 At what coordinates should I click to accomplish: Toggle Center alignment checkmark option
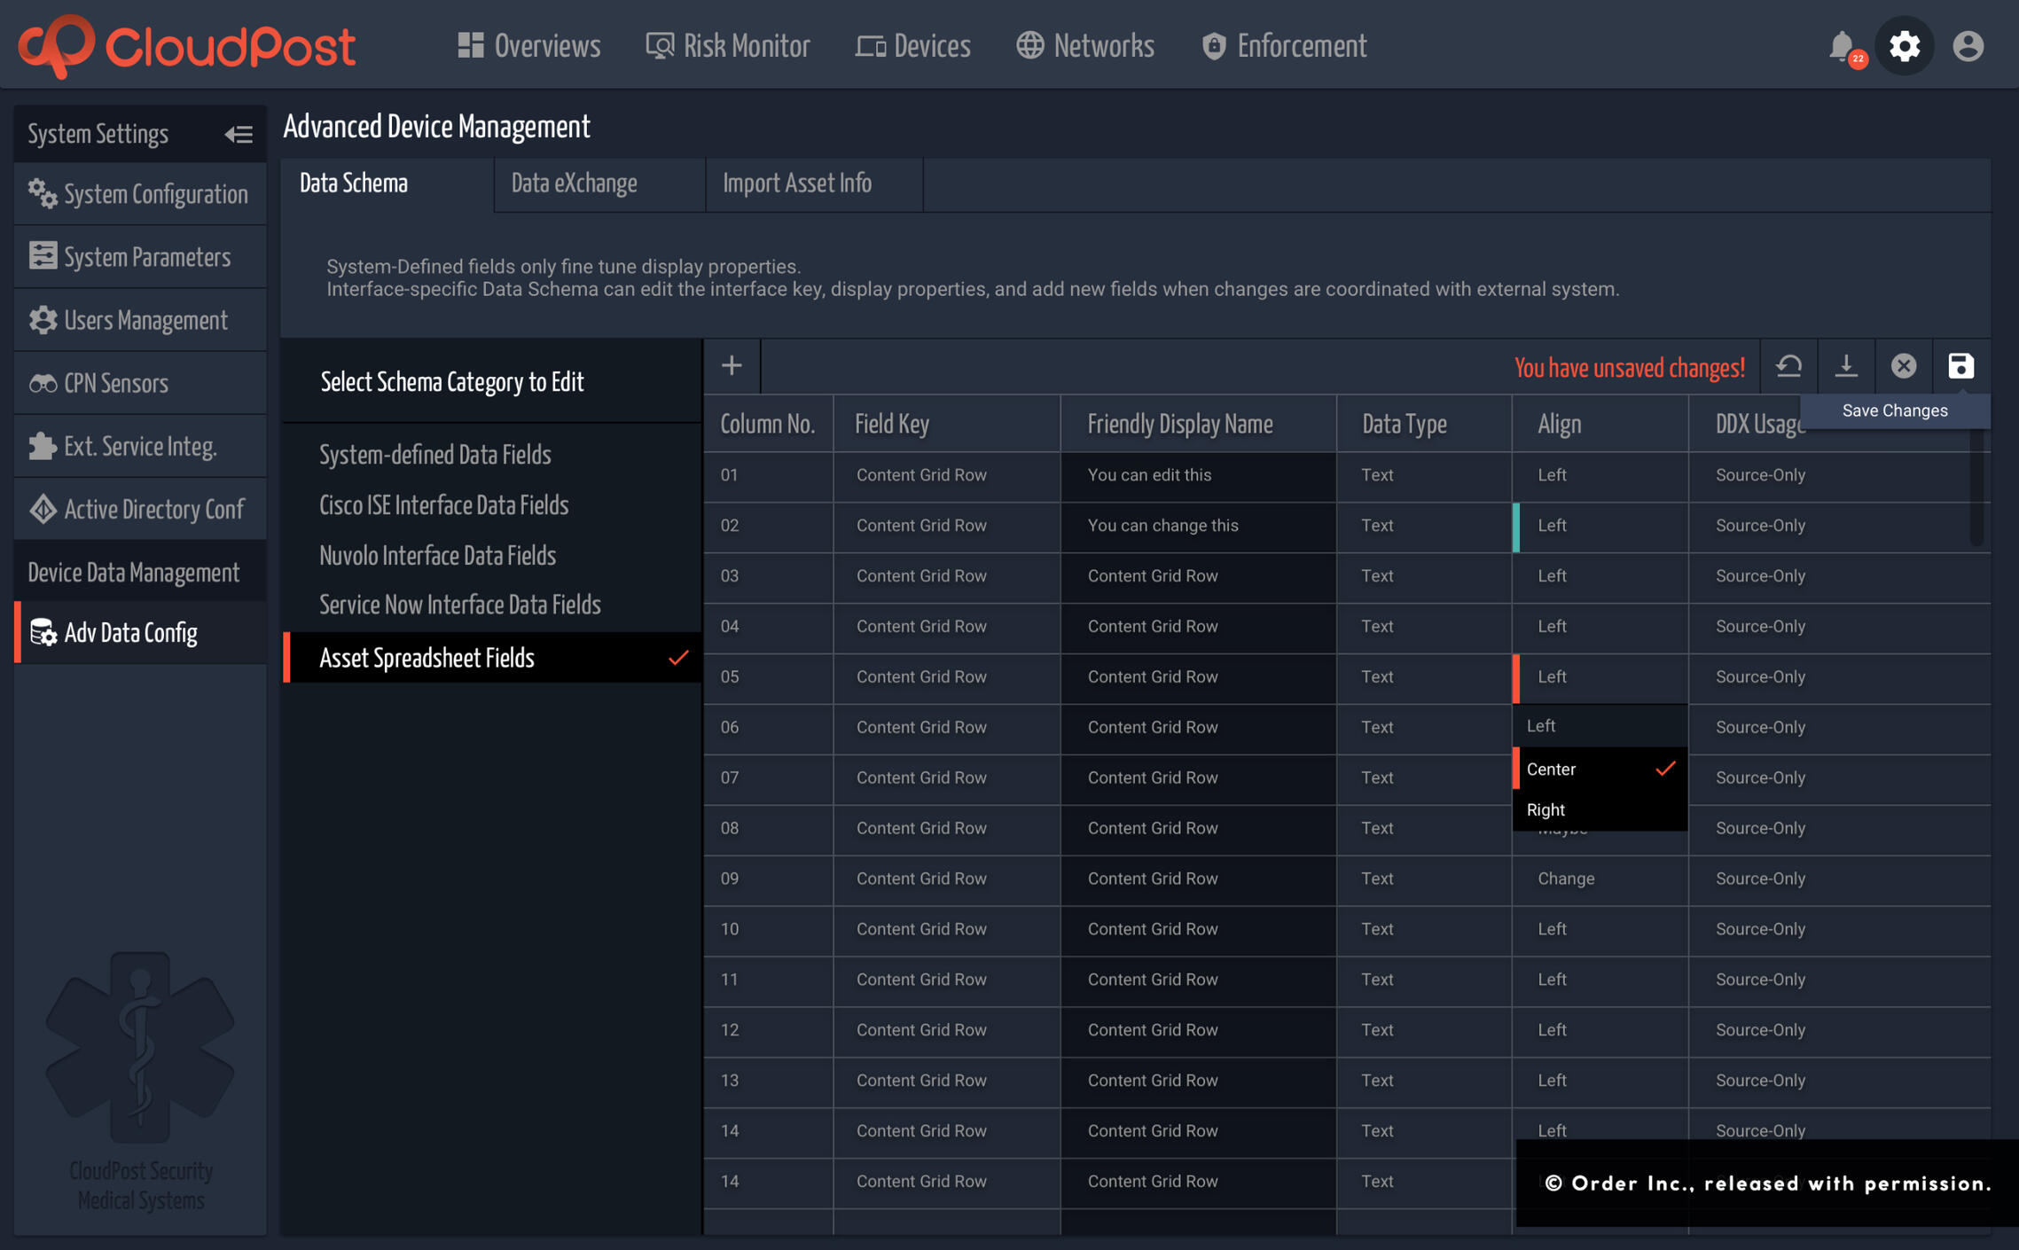(1551, 769)
